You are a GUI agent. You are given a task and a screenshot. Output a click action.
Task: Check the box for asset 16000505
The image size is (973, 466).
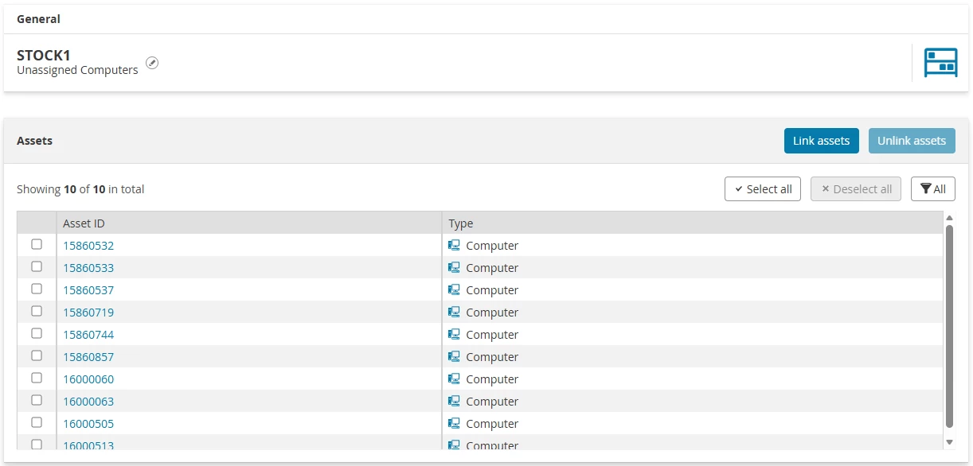point(37,422)
